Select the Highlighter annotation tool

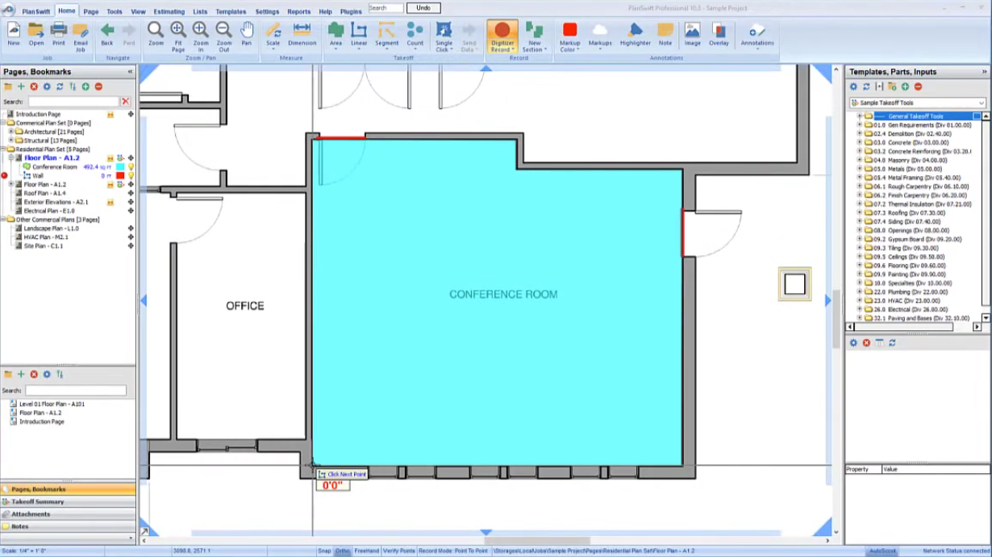(x=636, y=35)
